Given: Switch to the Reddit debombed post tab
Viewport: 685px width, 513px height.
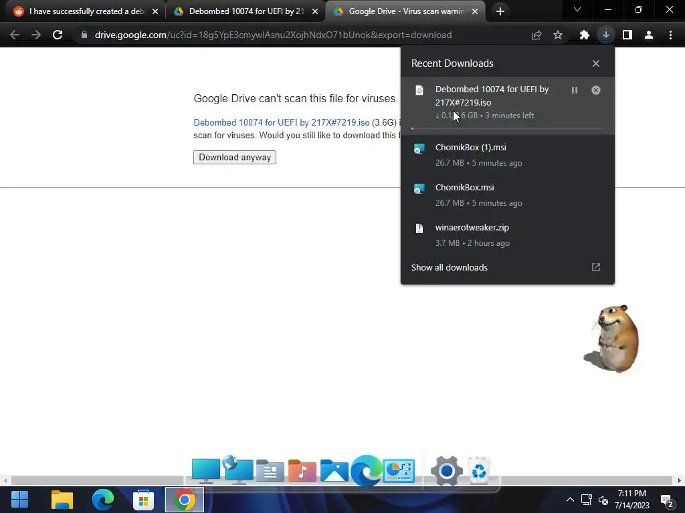Looking at the screenshot, I should pyautogui.click(x=86, y=11).
